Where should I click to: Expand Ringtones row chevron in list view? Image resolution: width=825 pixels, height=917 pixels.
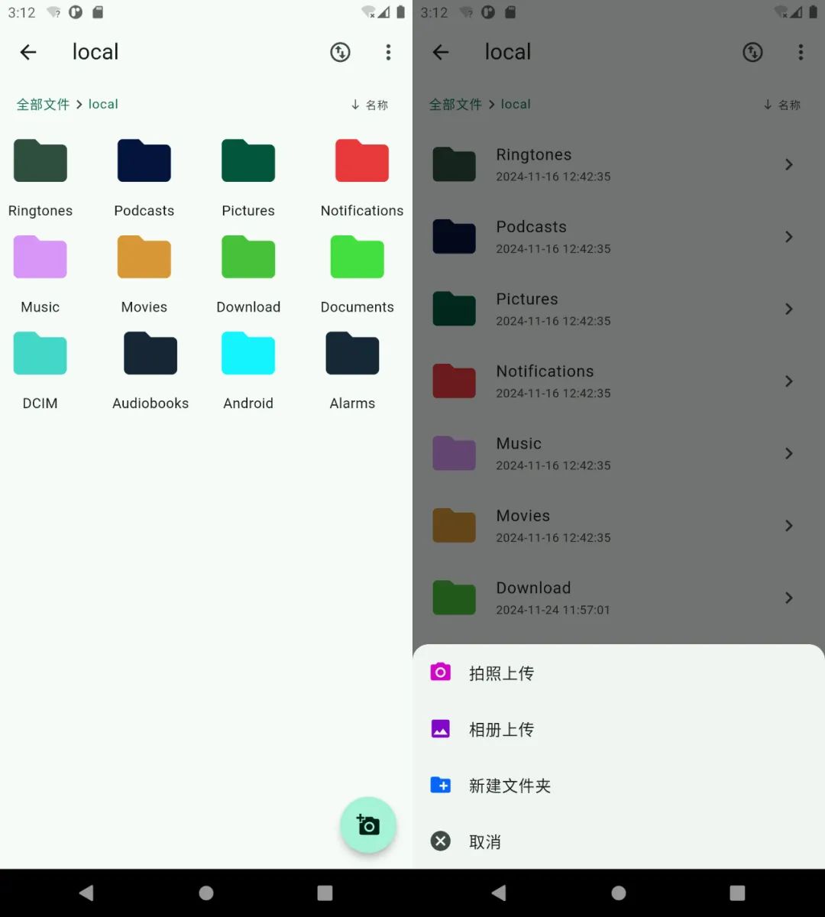click(x=789, y=164)
